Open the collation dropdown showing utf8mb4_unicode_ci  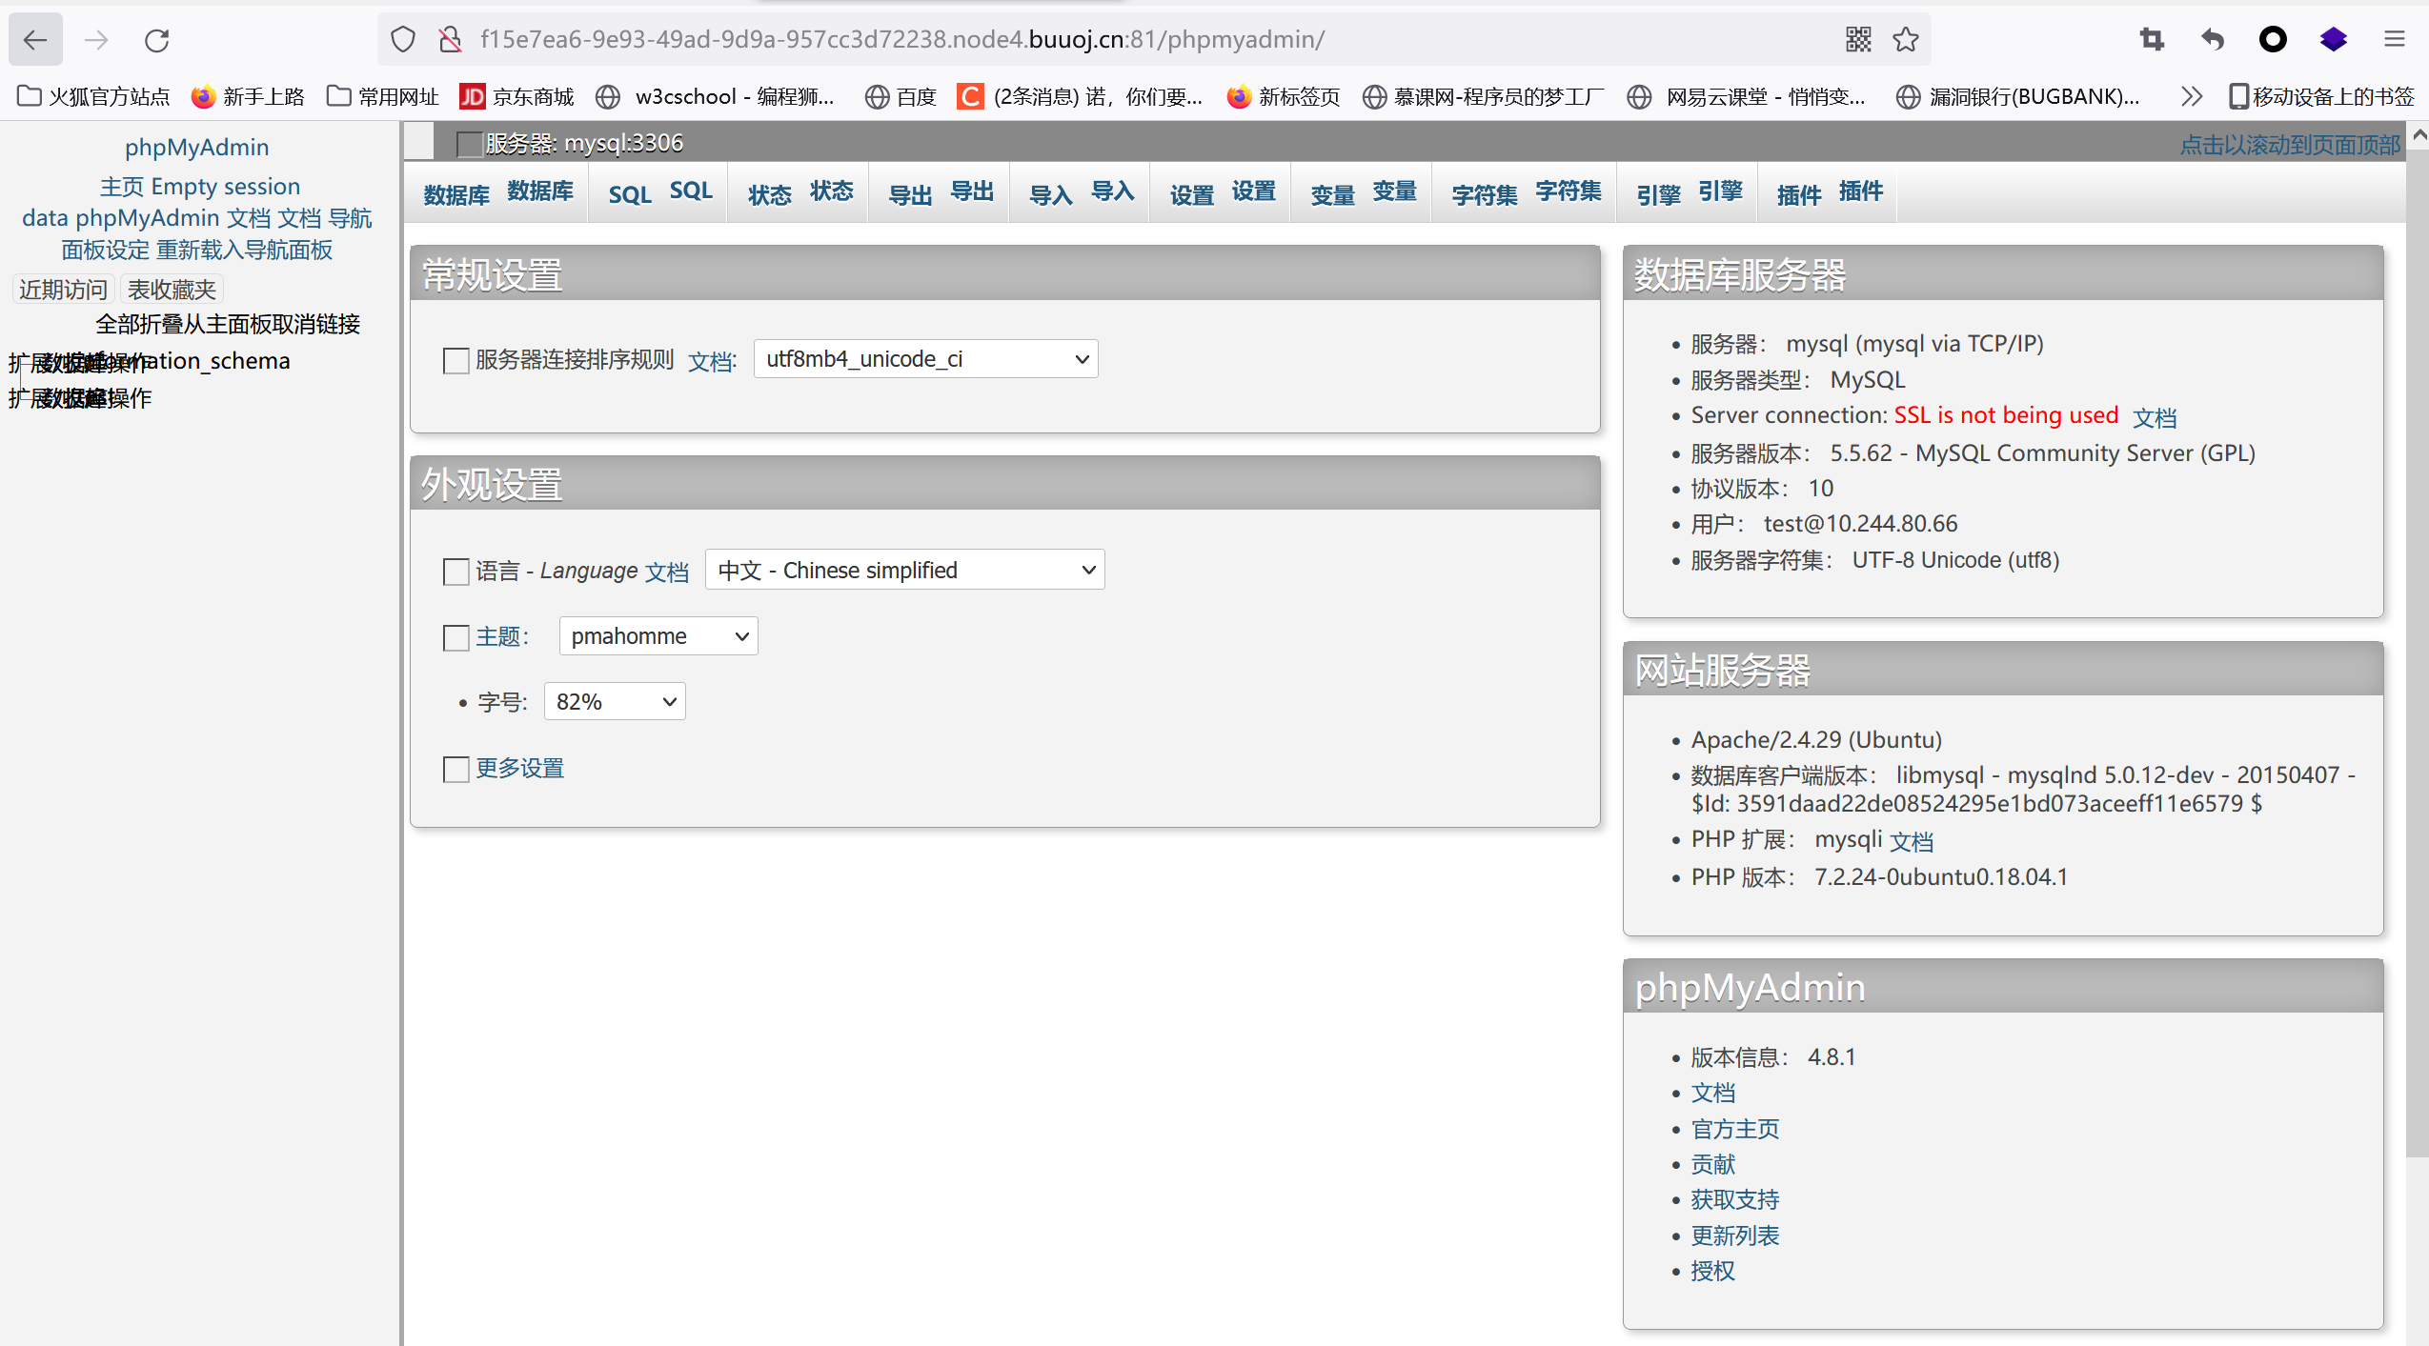923,359
